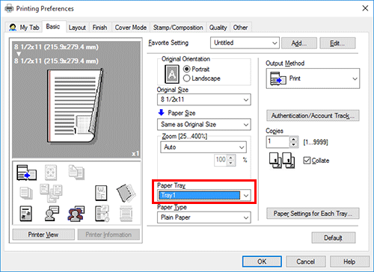This screenshot has width=374, height=272.
Task: Click the collate pages illustration icon
Action: click(282, 161)
